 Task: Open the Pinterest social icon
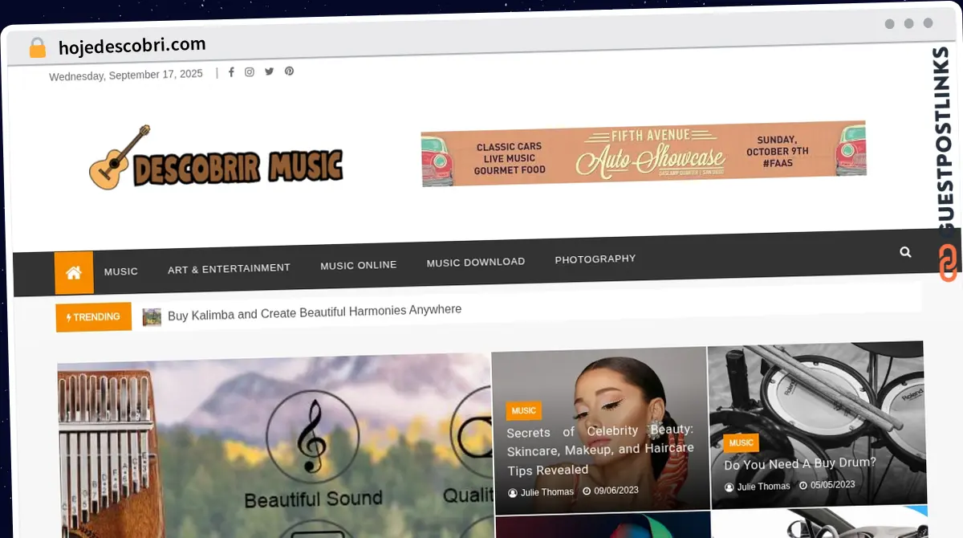click(289, 71)
